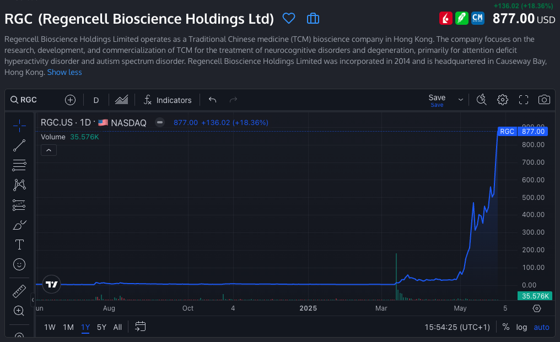Select the trend line drawing tool
The width and height of the screenshot is (560, 342).
coord(19,145)
